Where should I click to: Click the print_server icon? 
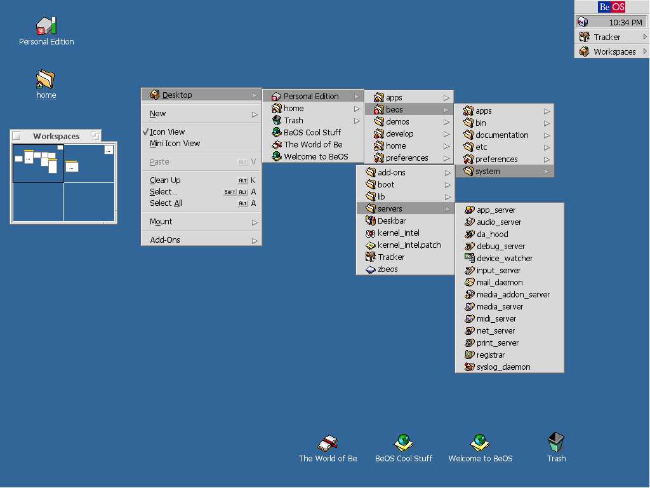[x=469, y=342]
